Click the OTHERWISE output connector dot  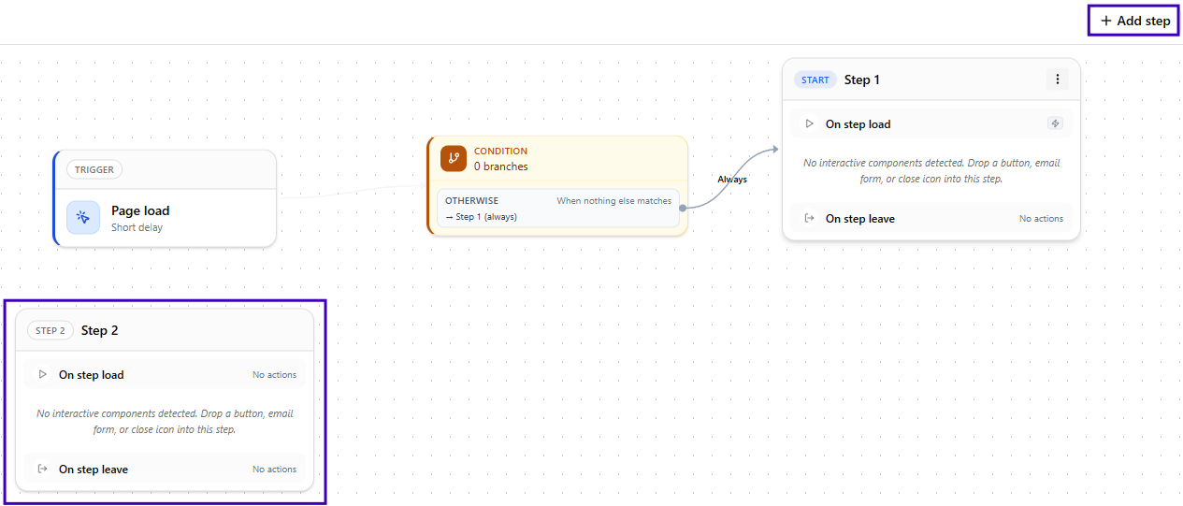[684, 208]
